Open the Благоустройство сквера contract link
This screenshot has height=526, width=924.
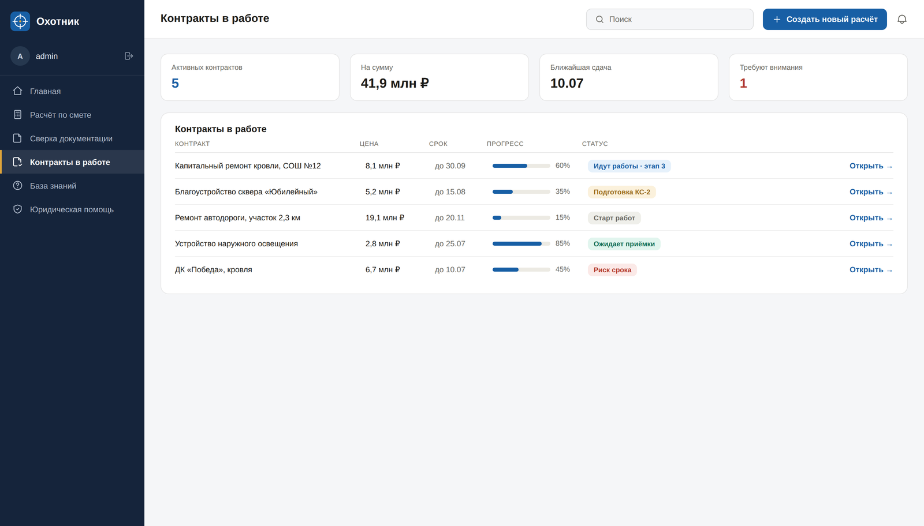pos(871,192)
